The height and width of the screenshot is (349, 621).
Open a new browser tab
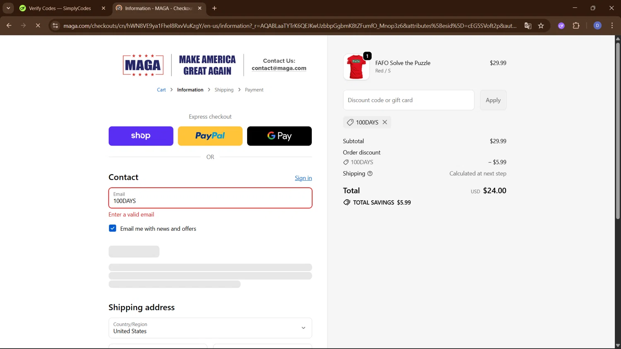[214, 8]
